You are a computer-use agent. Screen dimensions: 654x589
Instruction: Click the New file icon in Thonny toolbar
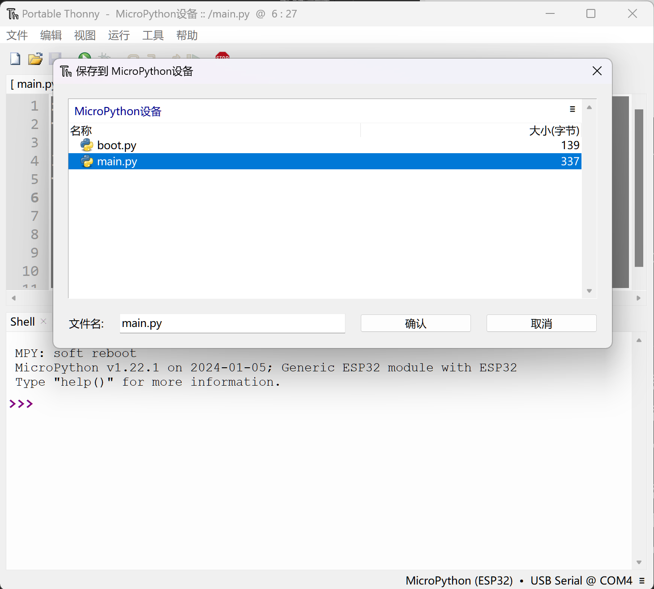(15, 59)
